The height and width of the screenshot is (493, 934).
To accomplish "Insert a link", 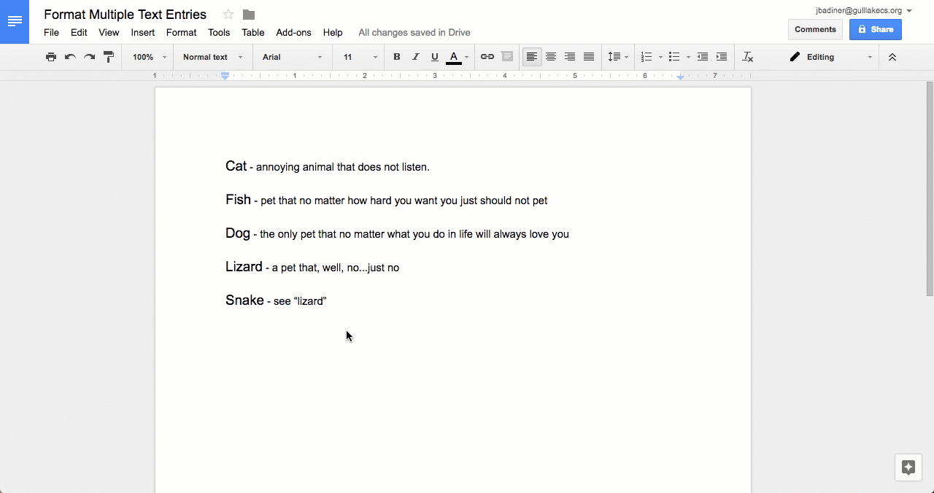I will 487,57.
